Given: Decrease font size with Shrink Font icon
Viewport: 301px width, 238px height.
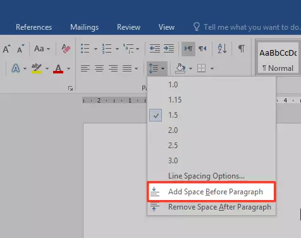Looking at the screenshot, I should (x=20, y=49).
